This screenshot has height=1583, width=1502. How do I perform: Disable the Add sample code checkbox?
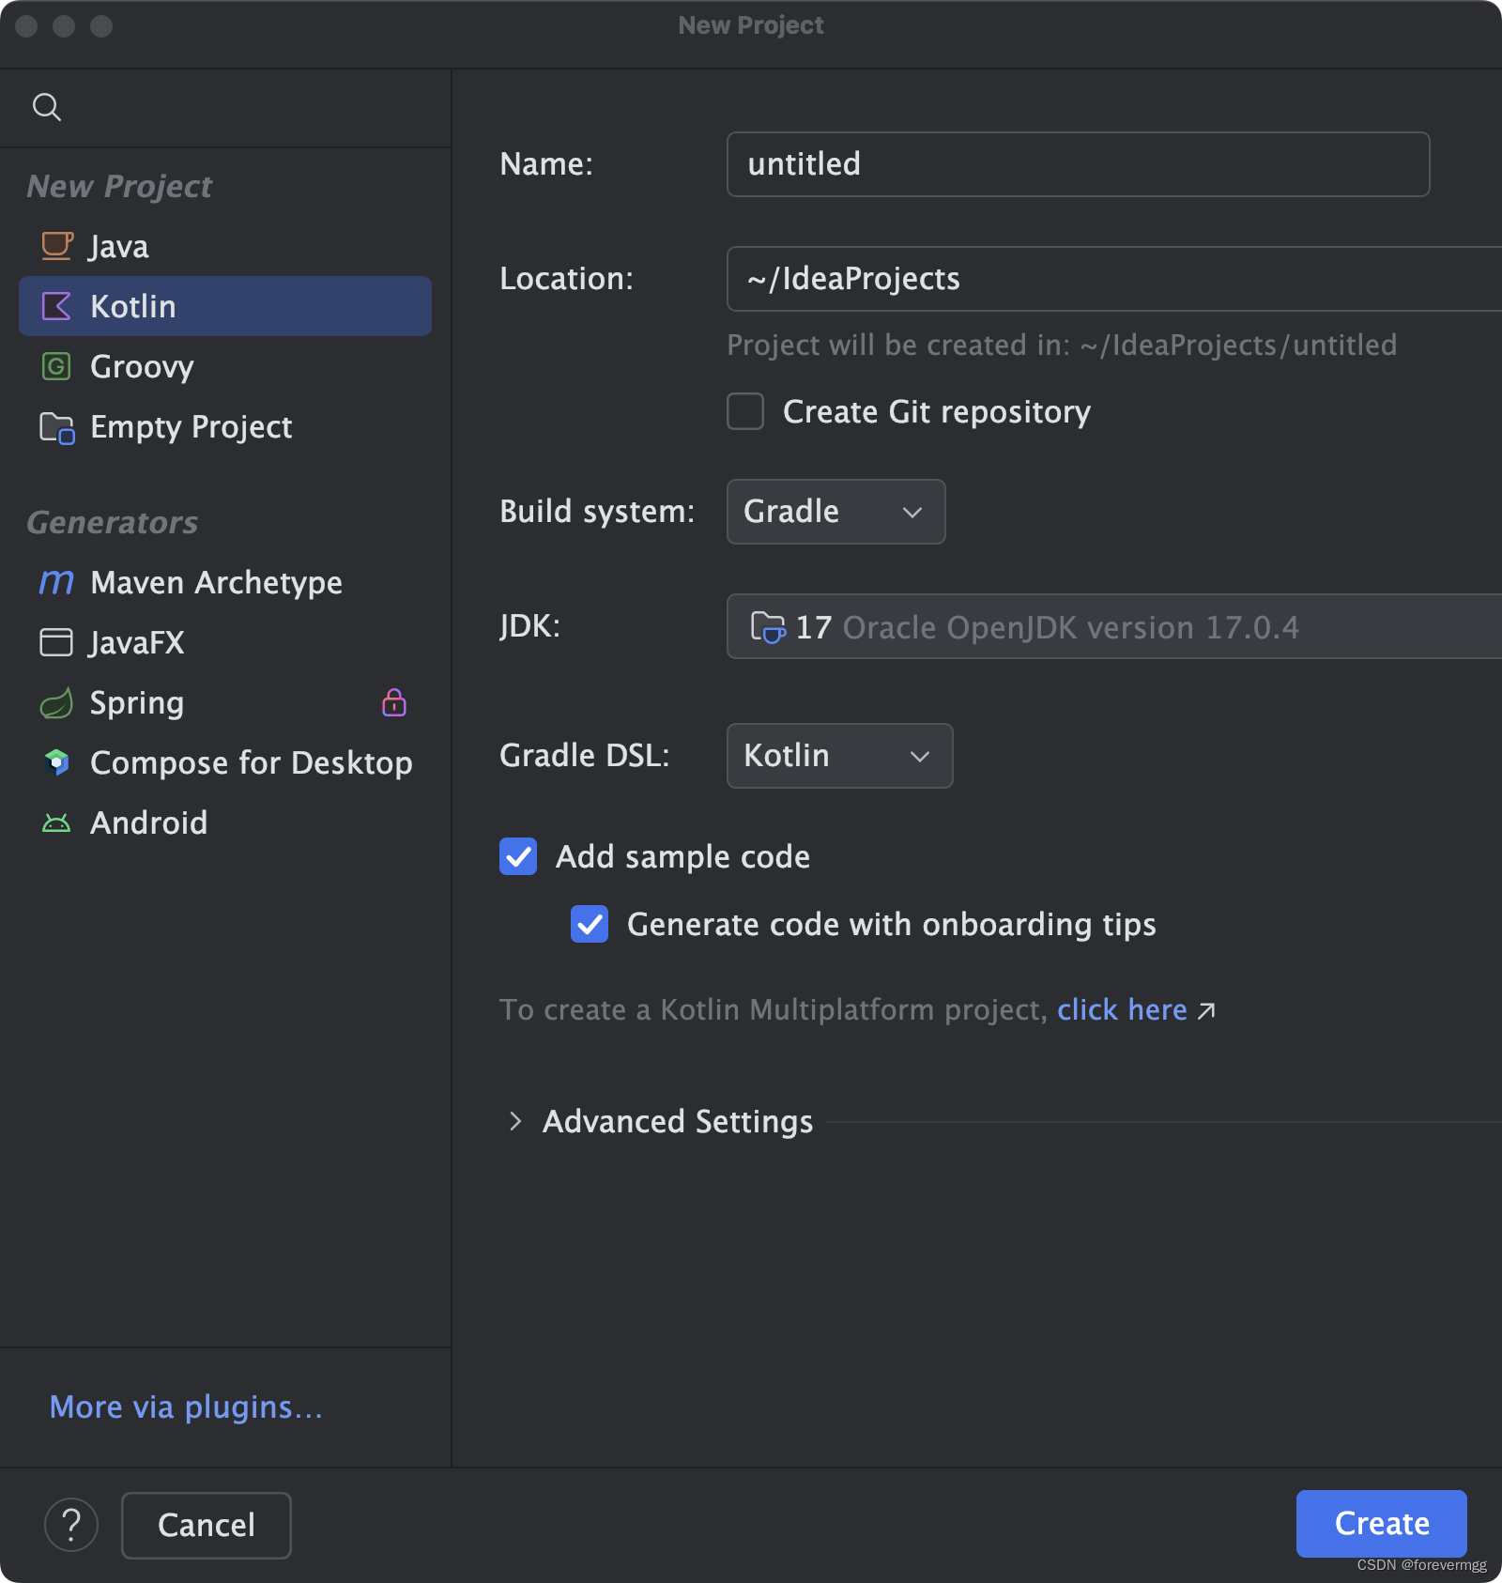[x=518, y=856]
